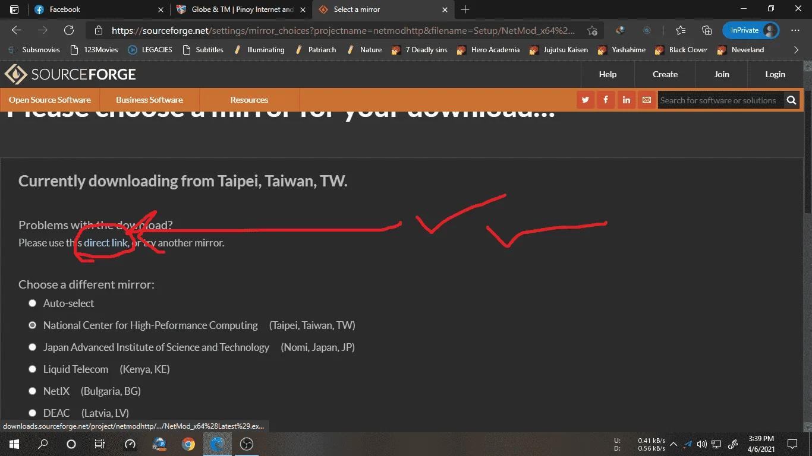Switch to the Globe & TM tab
The image size is (812, 456).
point(240,9)
